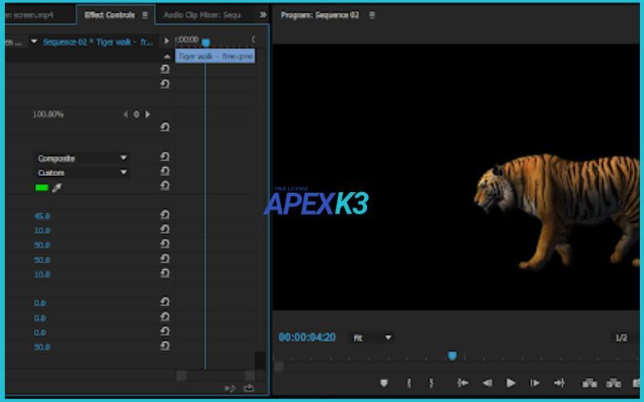Click the Play button in Program monitor
This screenshot has height=402, width=644.
(510, 384)
